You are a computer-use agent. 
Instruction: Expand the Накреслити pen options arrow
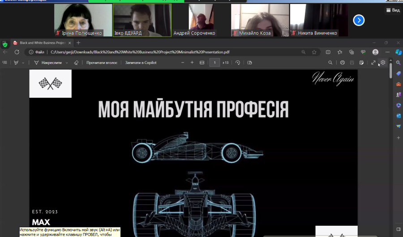coord(67,62)
